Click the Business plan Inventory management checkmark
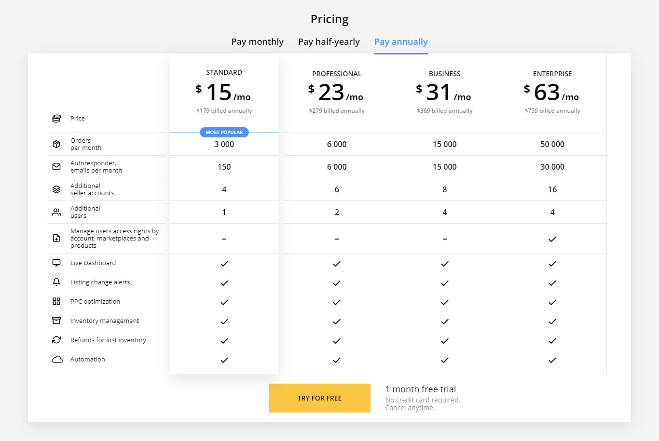 coord(445,321)
